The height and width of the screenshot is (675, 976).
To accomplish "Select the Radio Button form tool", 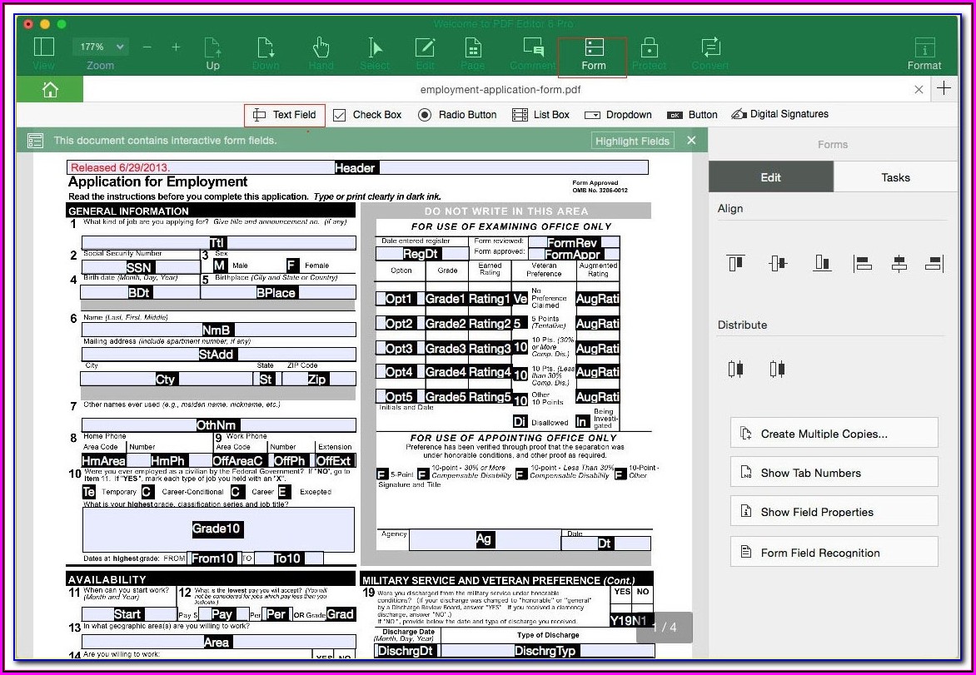I will pos(457,115).
